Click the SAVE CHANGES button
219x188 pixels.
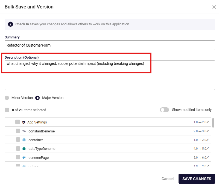tap(197, 179)
